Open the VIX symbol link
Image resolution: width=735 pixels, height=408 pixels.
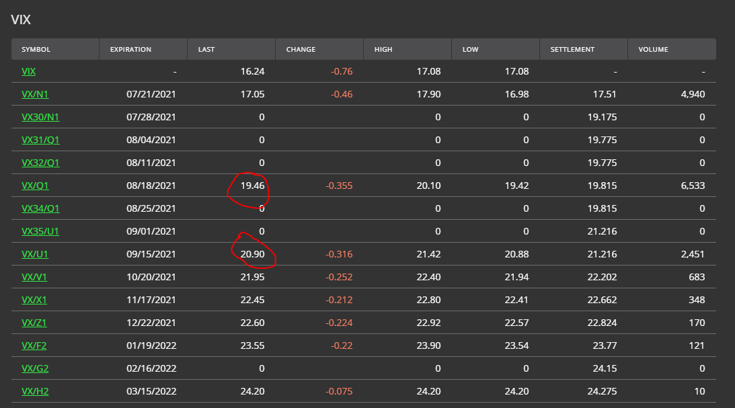coord(28,71)
